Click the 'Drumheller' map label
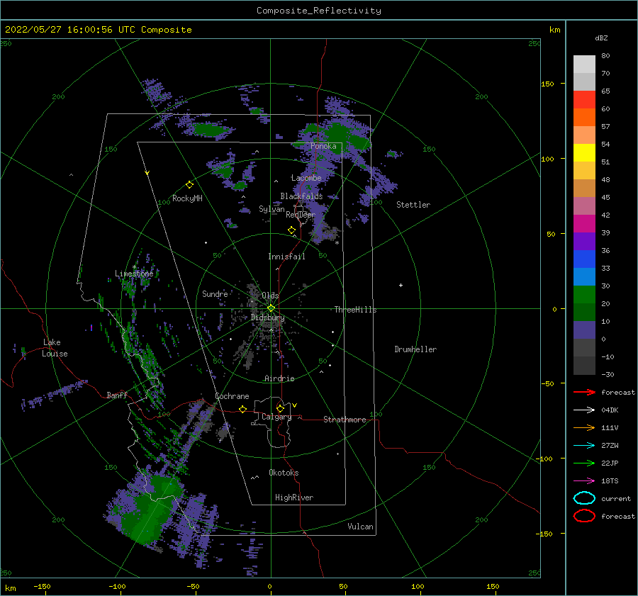This screenshot has height=596, width=638. click(415, 349)
